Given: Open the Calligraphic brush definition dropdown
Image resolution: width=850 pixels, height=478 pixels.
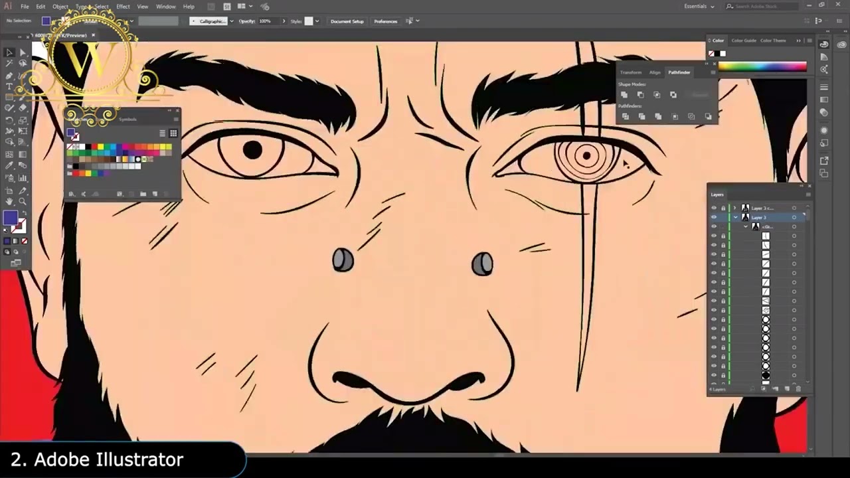Looking at the screenshot, I should coord(231,21).
